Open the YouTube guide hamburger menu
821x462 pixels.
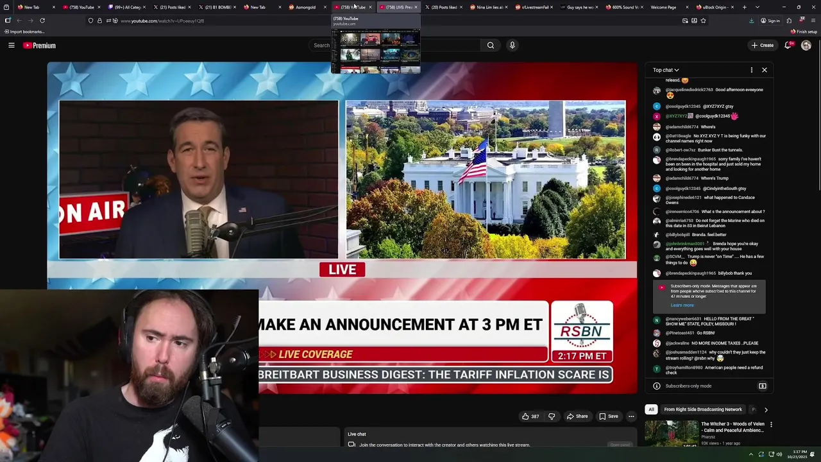[12, 46]
